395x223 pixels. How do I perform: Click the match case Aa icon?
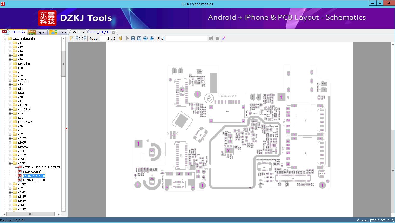pos(223,38)
